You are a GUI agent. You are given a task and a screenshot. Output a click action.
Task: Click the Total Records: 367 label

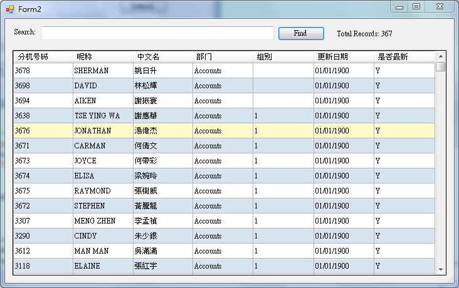click(x=364, y=34)
